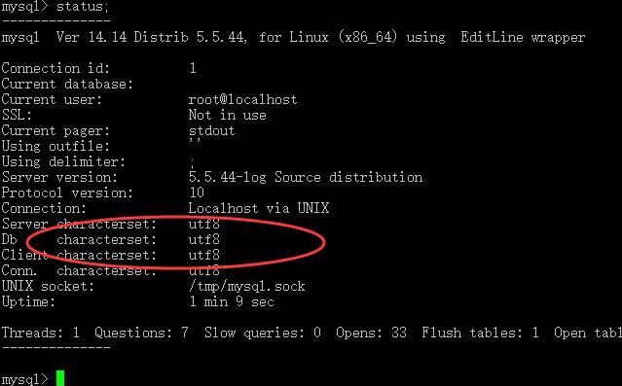Click the 'Localhost via UNIX' connection value

pyautogui.click(x=259, y=208)
